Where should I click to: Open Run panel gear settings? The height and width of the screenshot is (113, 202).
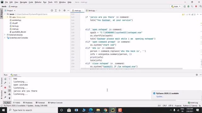(197, 75)
